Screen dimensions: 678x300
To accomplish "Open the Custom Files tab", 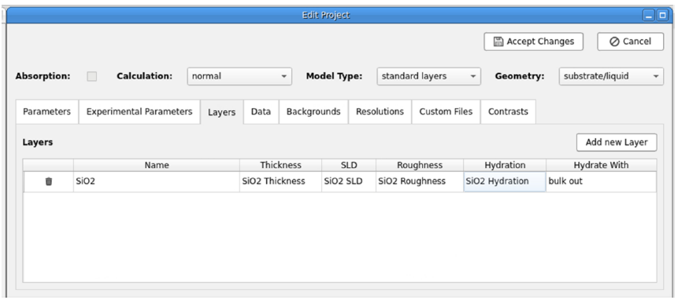I will pos(446,112).
